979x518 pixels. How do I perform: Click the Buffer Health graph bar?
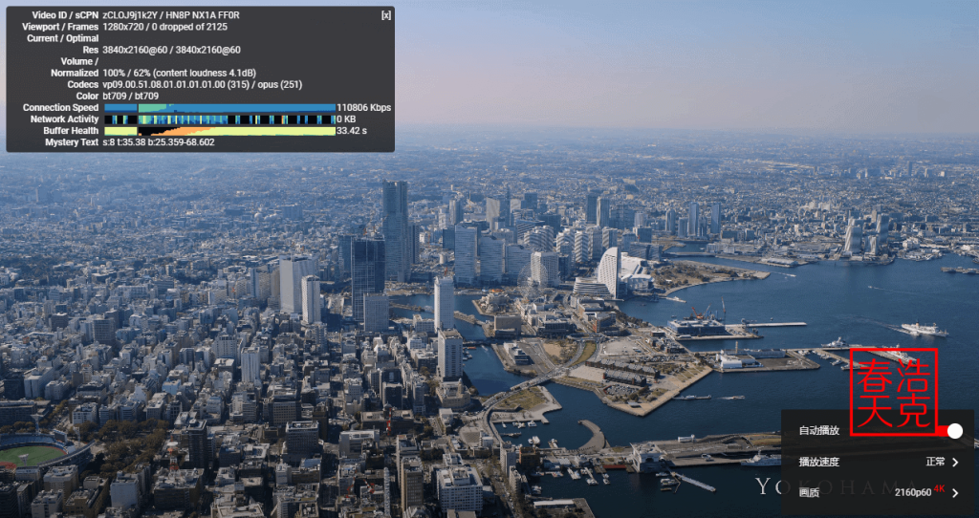[x=219, y=131]
